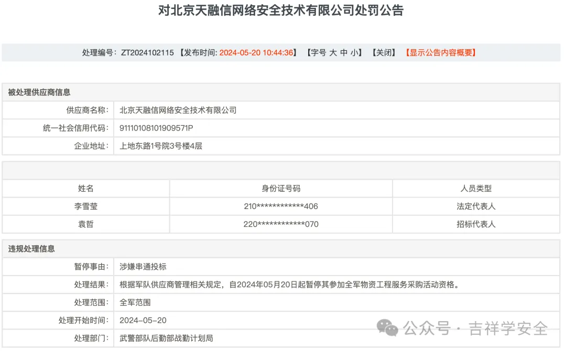Screen dimensions: 566x351
Task: Select the reason 涉嫌串通投标
Action: (x=143, y=267)
